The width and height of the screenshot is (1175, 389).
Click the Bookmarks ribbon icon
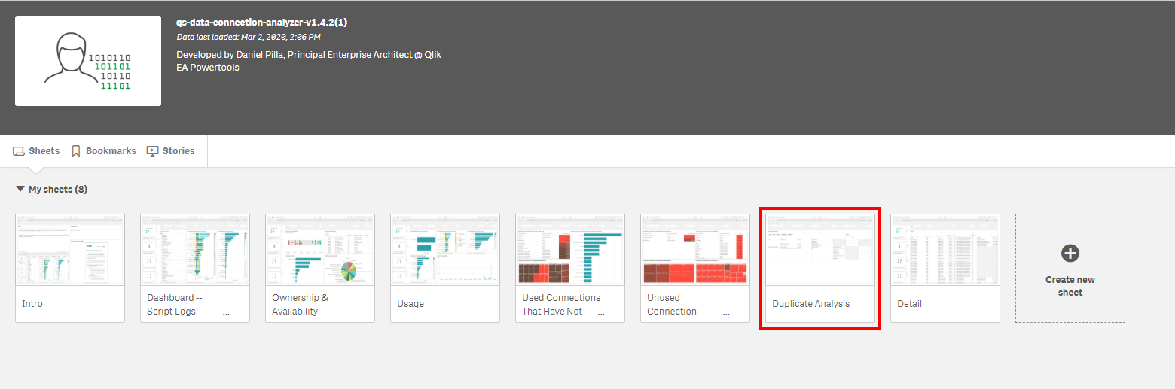click(76, 151)
